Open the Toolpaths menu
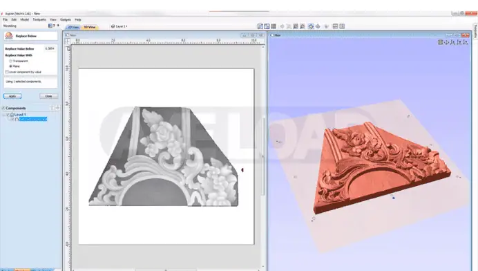The image size is (478, 271). (x=39, y=19)
